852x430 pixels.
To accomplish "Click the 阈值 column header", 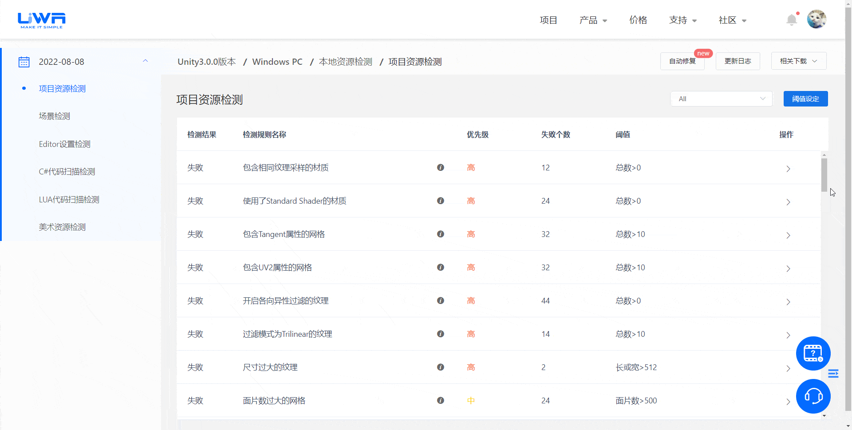I will [623, 134].
